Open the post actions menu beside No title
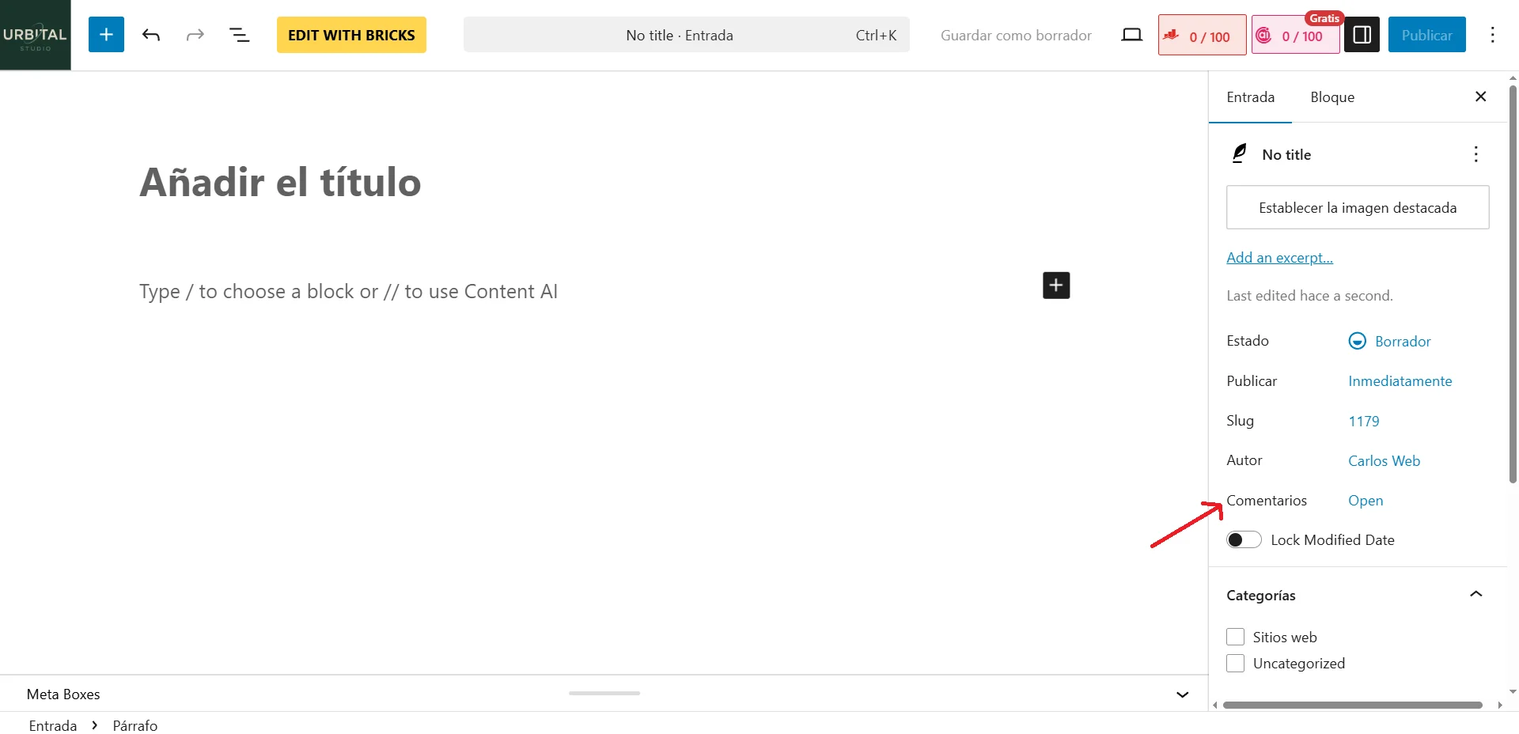 click(1475, 153)
